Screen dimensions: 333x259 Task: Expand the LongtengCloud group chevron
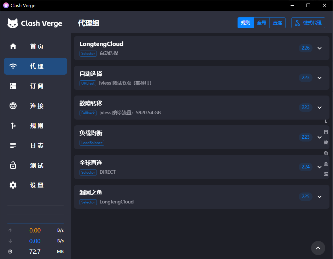click(320, 48)
